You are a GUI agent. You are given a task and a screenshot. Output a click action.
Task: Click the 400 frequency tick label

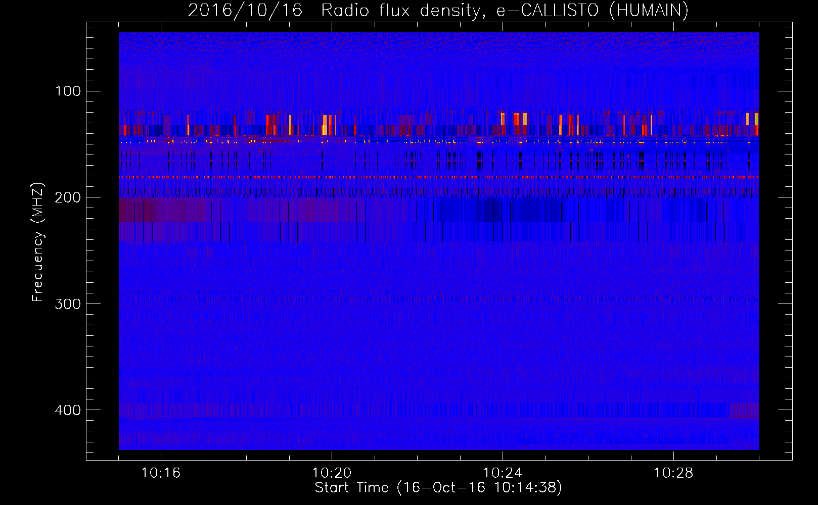[68, 410]
